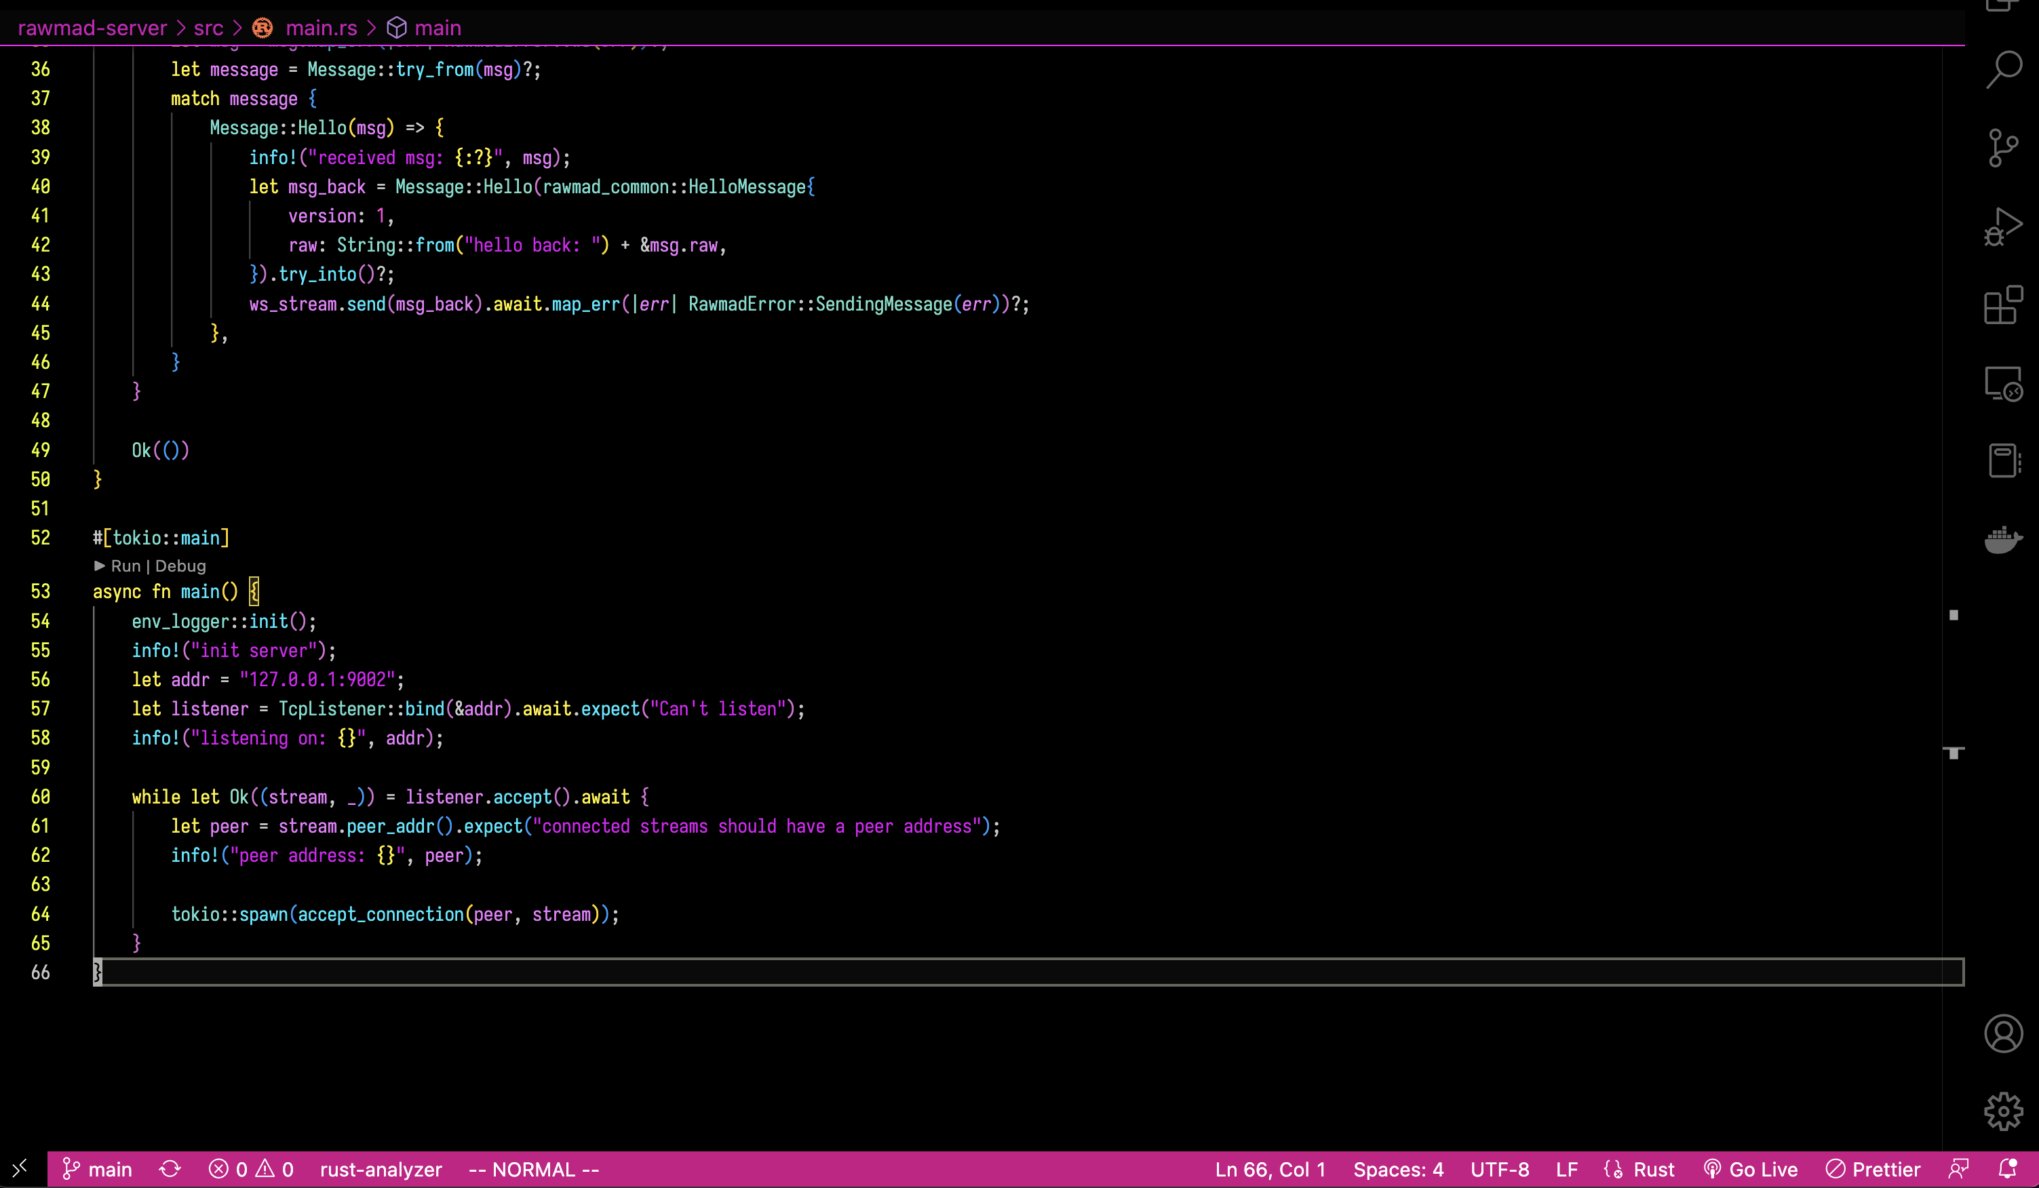Click the main function breadcrumb symbol
The image size is (2039, 1188).
click(438, 28)
